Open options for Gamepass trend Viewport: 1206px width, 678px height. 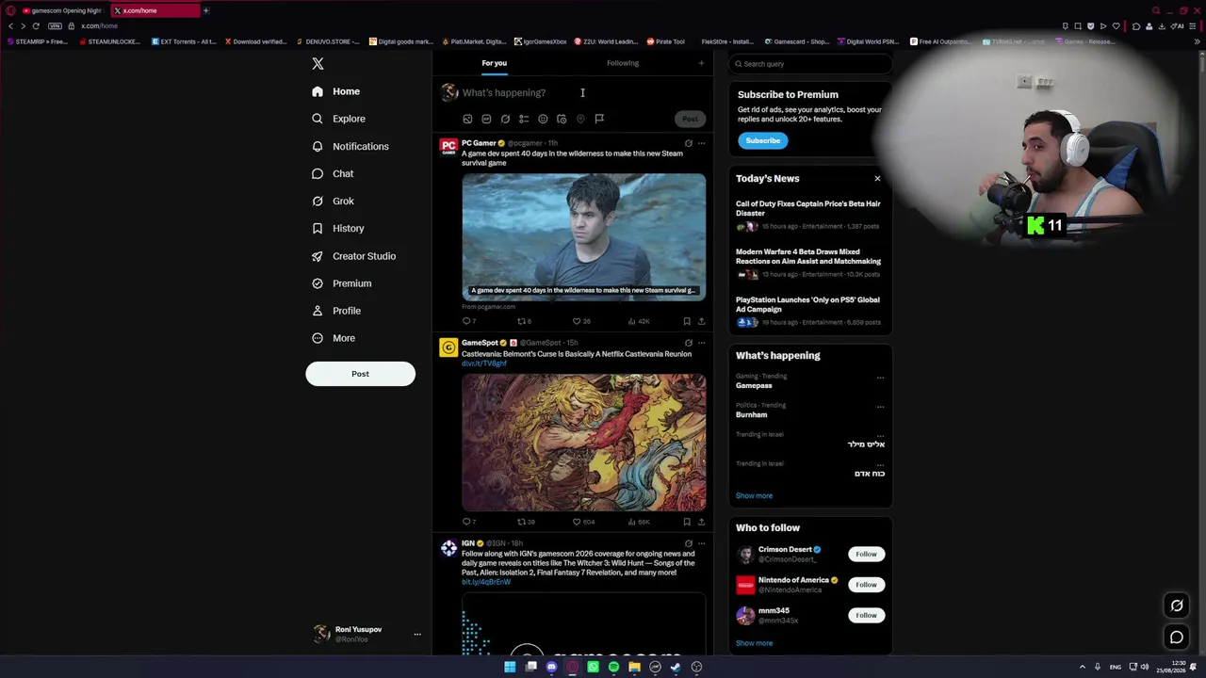pyautogui.click(x=880, y=378)
